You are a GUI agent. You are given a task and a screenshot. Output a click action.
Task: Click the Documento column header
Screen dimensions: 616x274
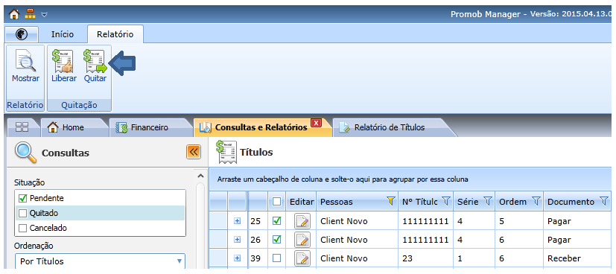pyautogui.click(x=577, y=201)
